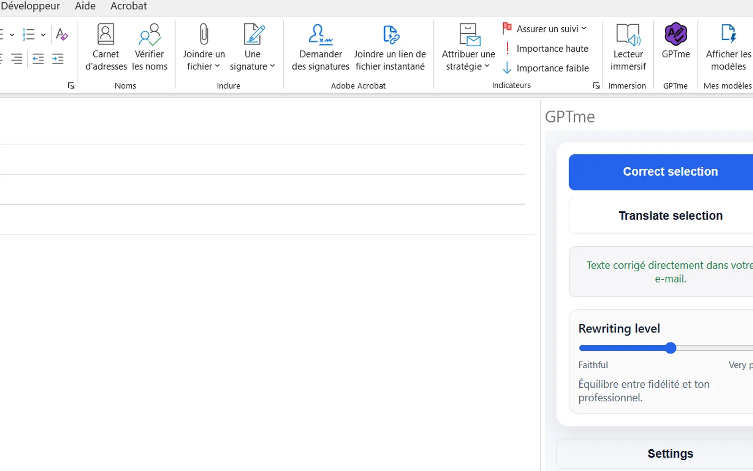Toggle Importance faible indicator
Screen dimensions: 753x471
pos(546,68)
